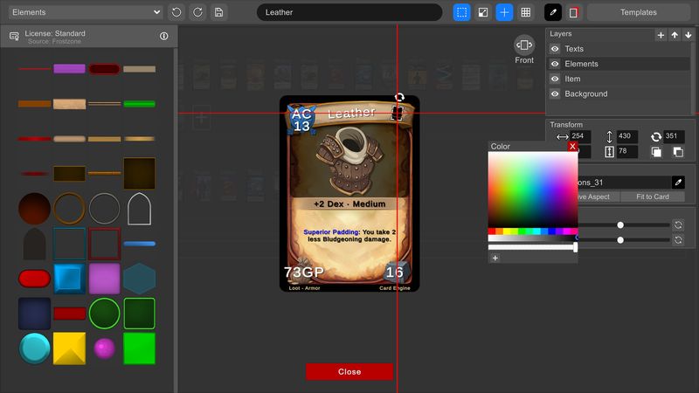The height and width of the screenshot is (393, 699).
Task: Hide the Background layer
Action: (x=555, y=93)
